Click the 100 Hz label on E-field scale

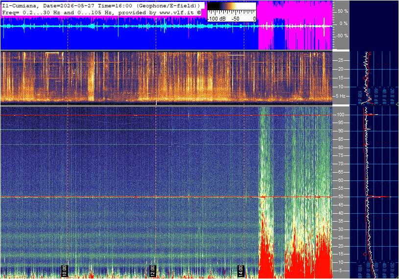coord(340,115)
